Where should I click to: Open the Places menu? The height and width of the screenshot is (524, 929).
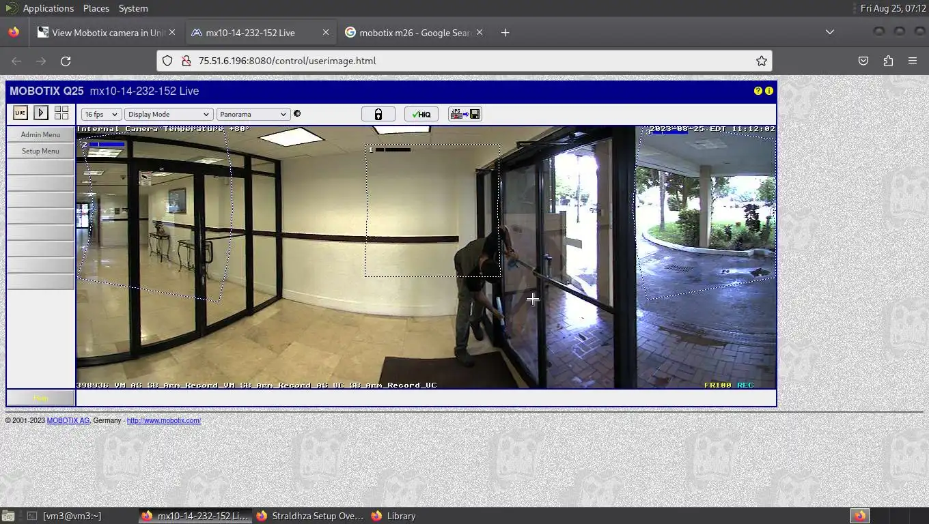pyautogui.click(x=96, y=8)
